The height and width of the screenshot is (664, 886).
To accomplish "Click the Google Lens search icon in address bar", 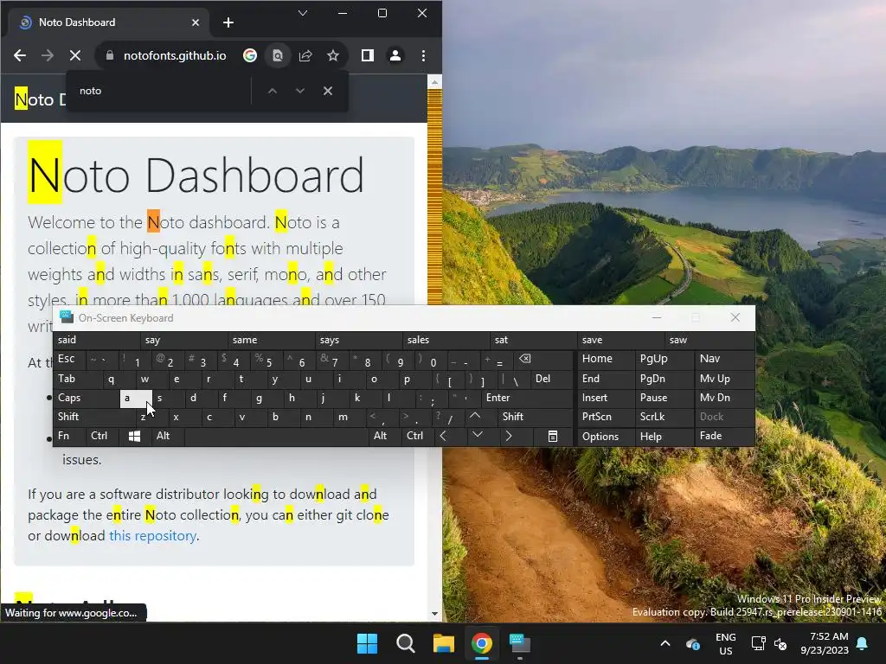I will [278, 55].
